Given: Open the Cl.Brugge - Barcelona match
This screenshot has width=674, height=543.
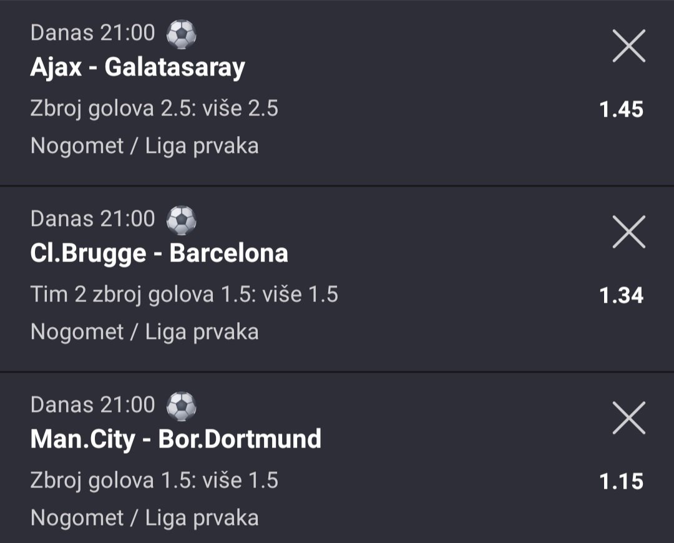Looking at the screenshot, I should click(159, 253).
